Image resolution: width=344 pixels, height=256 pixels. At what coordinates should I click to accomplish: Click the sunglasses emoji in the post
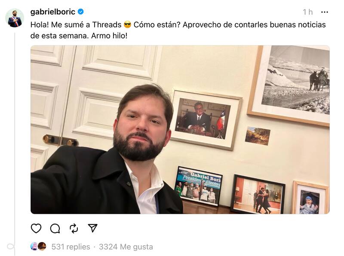(x=127, y=25)
